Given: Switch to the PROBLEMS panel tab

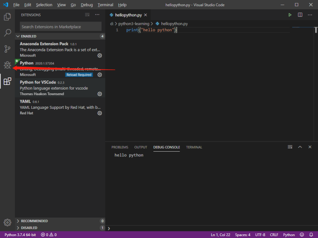Looking at the screenshot, I should (x=120, y=147).
